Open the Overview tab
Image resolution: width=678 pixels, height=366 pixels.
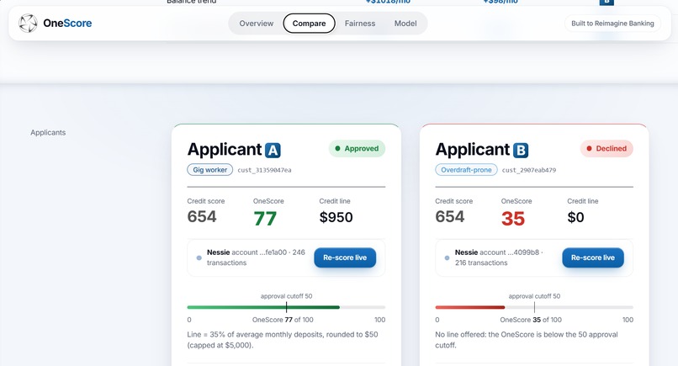coord(257,24)
